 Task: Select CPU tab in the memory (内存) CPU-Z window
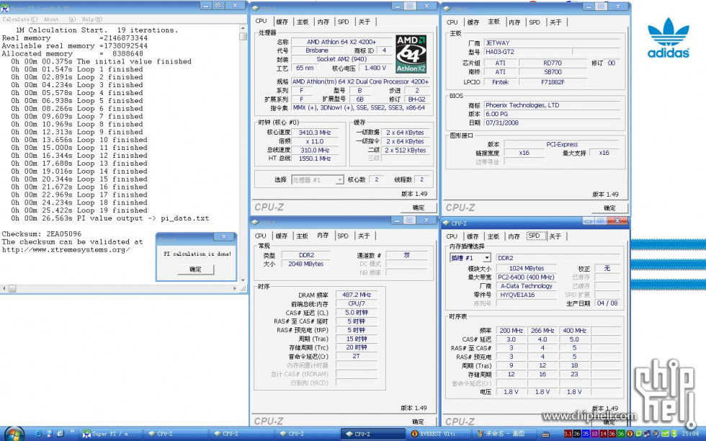coord(261,236)
